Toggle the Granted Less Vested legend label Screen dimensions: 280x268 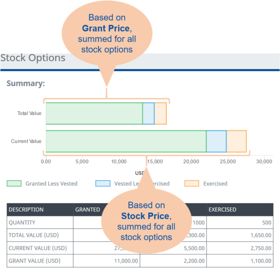coord(51,184)
